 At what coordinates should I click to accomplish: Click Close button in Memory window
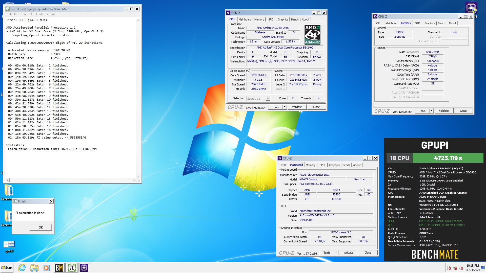tap(463, 111)
